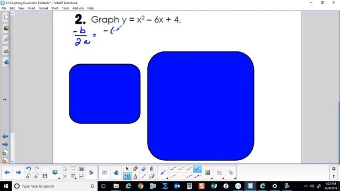Go to next page using sidebar arrow
The width and height of the screenshot is (340, 191).
5,144
